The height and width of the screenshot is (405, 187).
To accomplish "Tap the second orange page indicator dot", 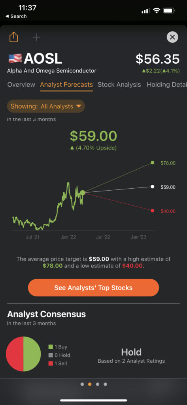I will [x=90, y=384].
